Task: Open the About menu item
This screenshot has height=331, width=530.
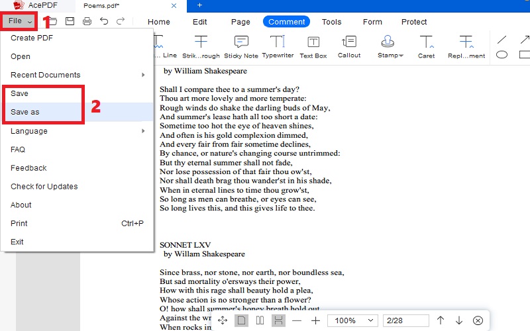Action: (x=77, y=205)
